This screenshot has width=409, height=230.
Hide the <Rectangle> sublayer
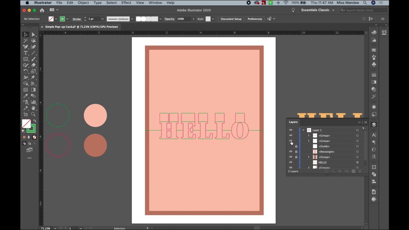(x=291, y=152)
